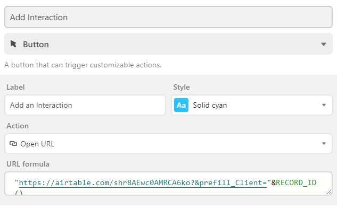Open the Solid cyan style dropdown
337x209 pixels.
pos(252,105)
